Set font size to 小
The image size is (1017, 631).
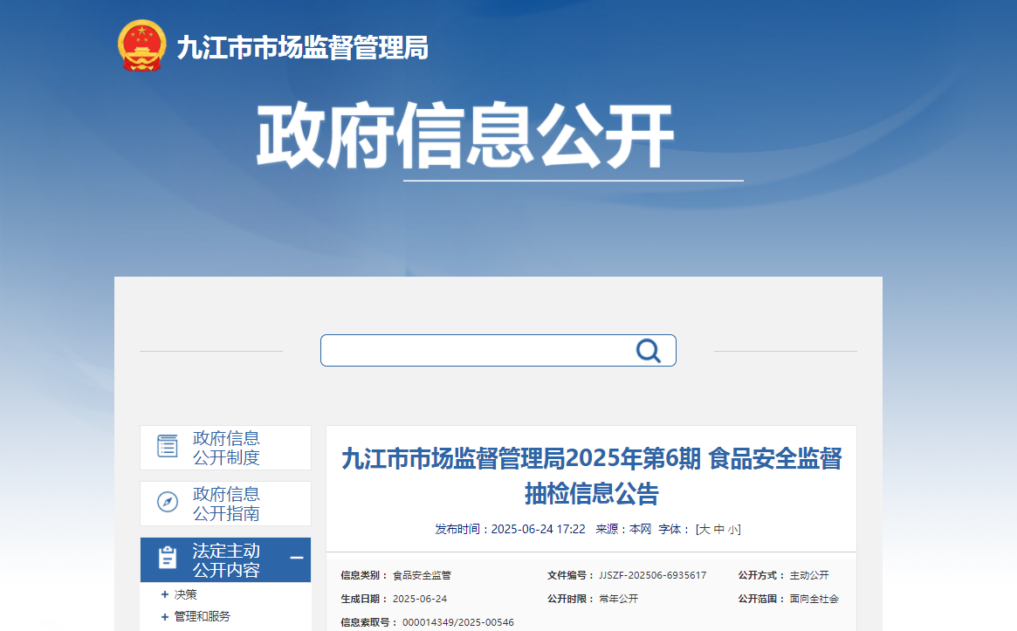pyautogui.click(x=732, y=529)
